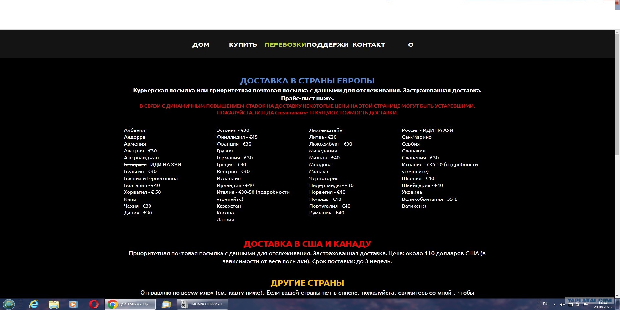This screenshot has width=620, height=310.
Task: Click the Армения list entry
Action: (x=135, y=144)
